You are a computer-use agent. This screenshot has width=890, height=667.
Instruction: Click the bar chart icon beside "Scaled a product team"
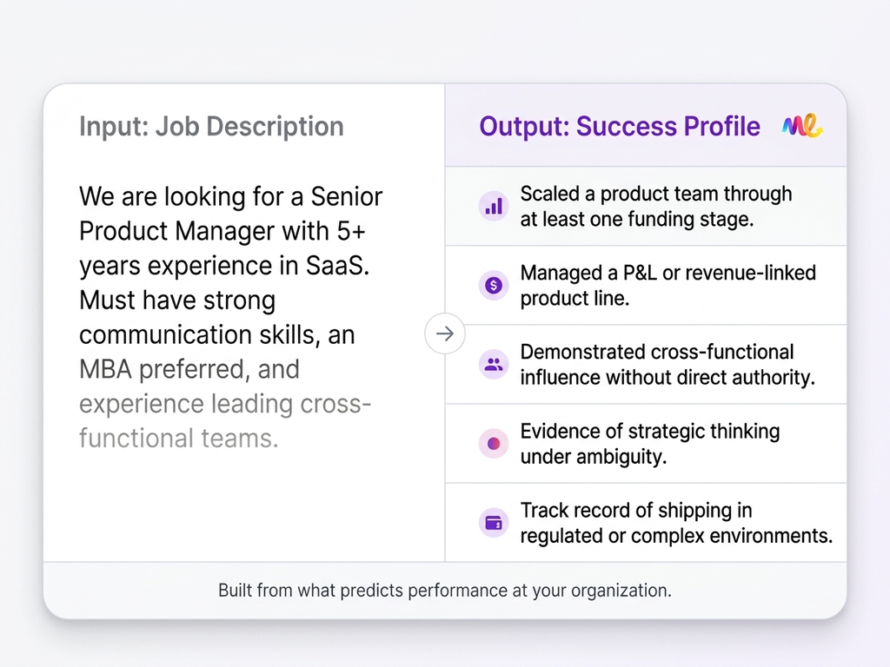494,207
